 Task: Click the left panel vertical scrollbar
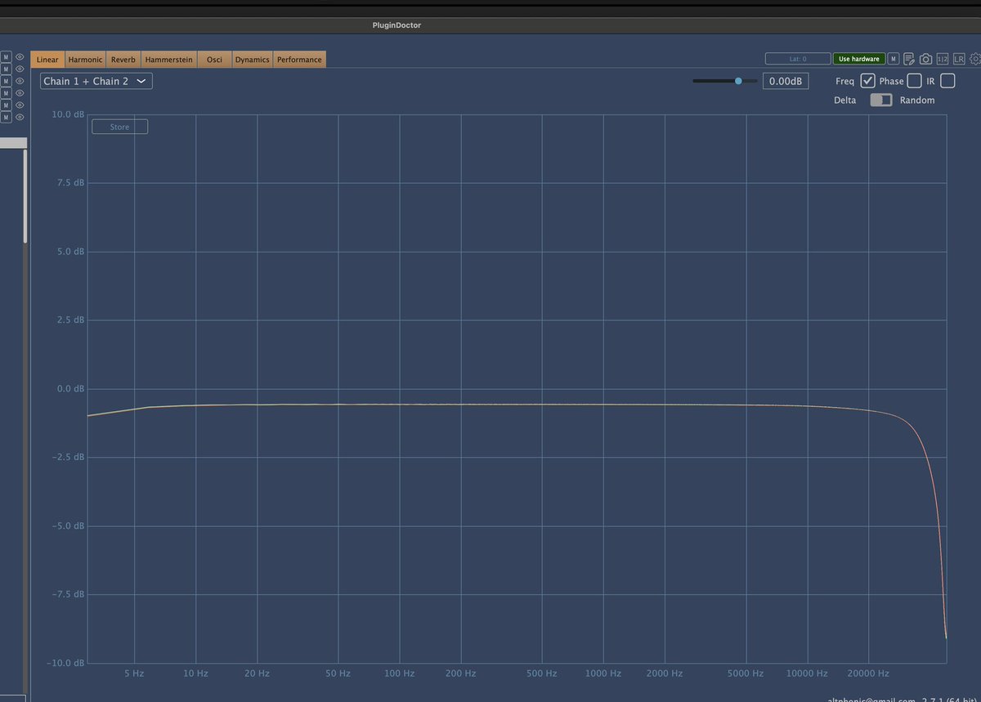pos(25,196)
